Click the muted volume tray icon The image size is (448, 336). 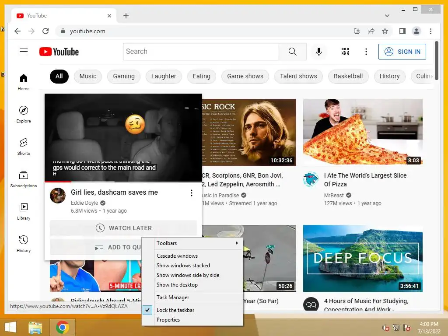coord(386,328)
